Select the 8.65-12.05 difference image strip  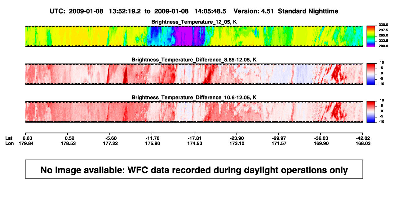(194, 74)
